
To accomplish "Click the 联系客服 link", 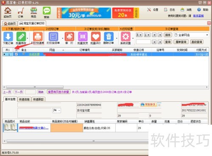I will (x=198, y=16).
